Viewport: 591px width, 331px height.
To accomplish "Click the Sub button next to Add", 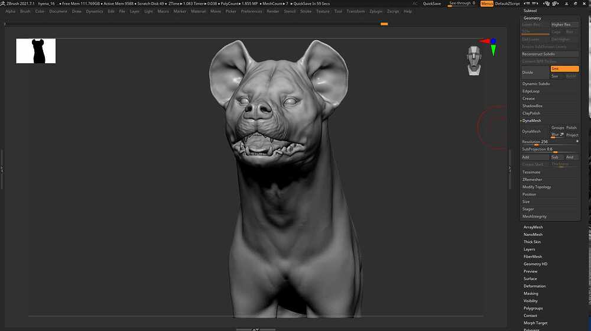I will [x=557, y=157].
